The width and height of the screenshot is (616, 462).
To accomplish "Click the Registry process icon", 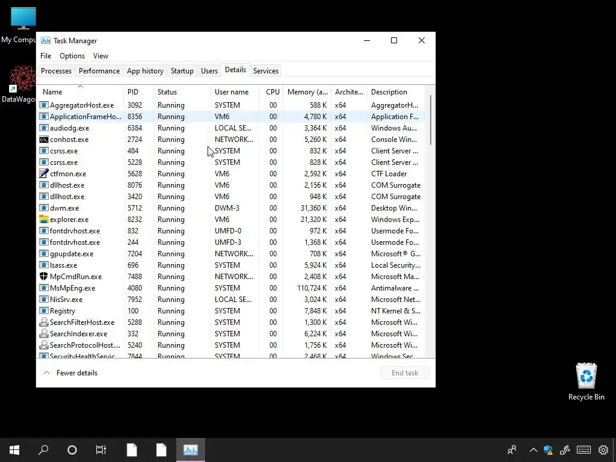I will 43,311.
